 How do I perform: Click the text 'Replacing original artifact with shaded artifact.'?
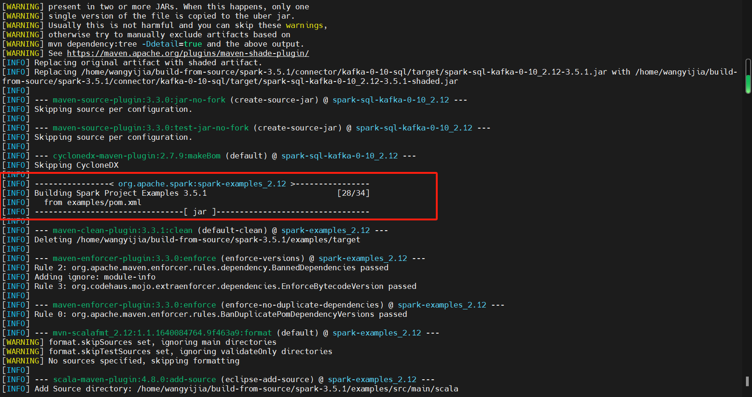pos(148,62)
